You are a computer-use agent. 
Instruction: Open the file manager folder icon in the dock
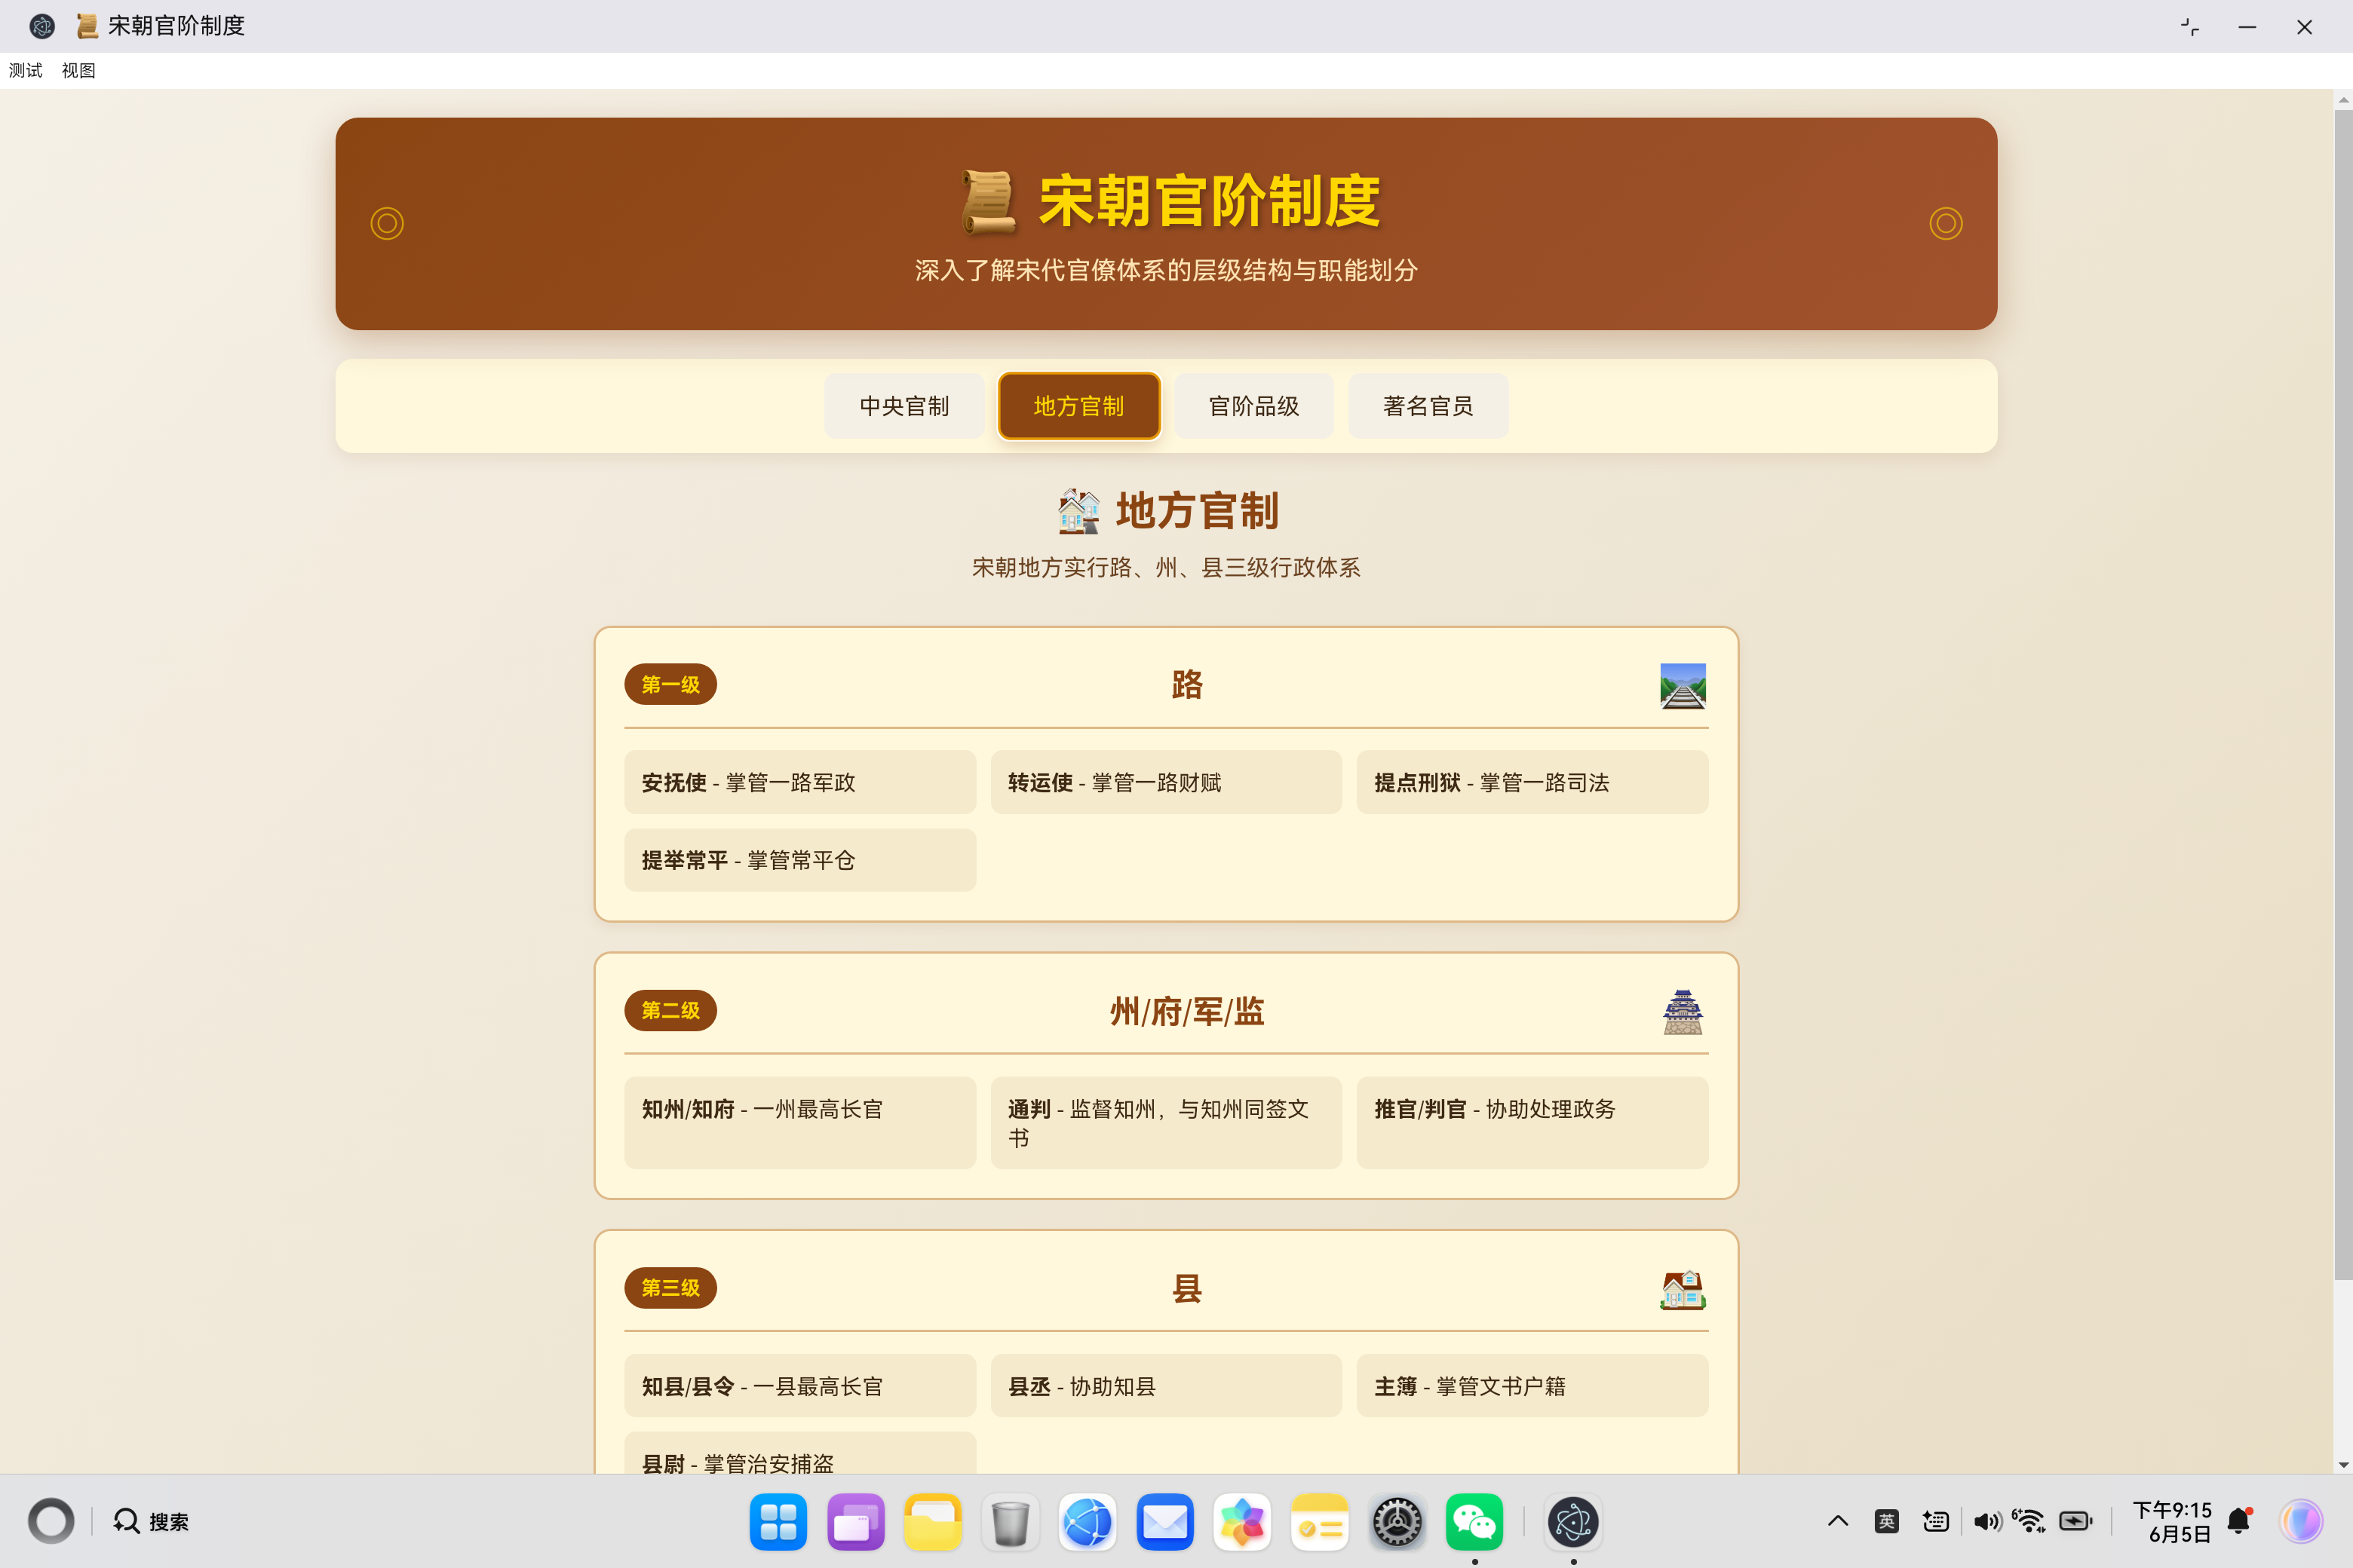point(932,1522)
